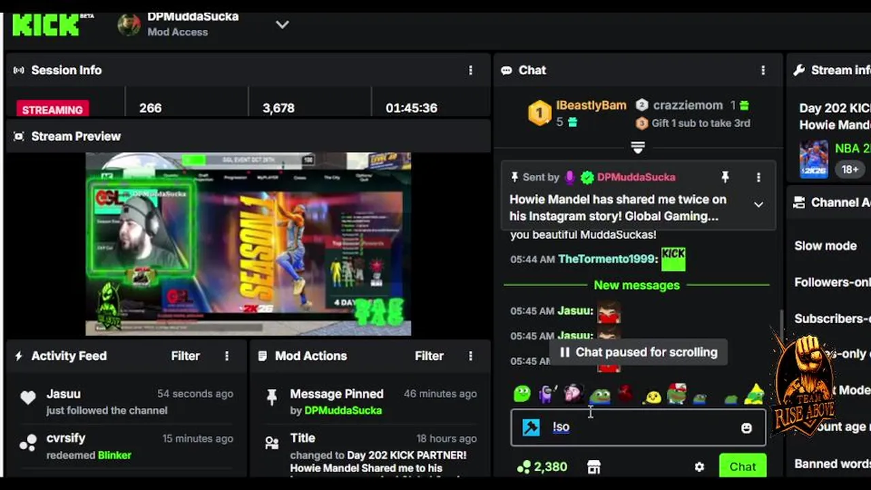The height and width of the screenshot is (490, 871).
Task: Click the stream preview video thumbnail
Action: [x=248, y=244]
